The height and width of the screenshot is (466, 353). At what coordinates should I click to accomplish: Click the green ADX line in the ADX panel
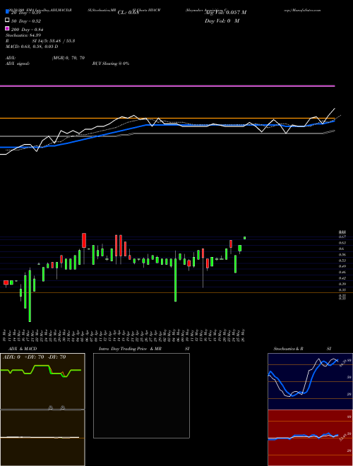tap(41, 370)
